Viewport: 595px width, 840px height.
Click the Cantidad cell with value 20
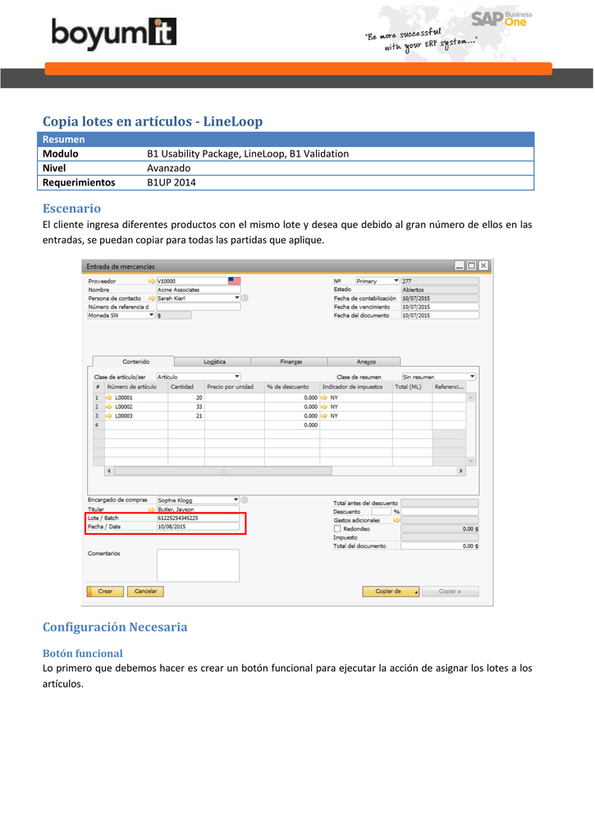(x=186, y=398)
